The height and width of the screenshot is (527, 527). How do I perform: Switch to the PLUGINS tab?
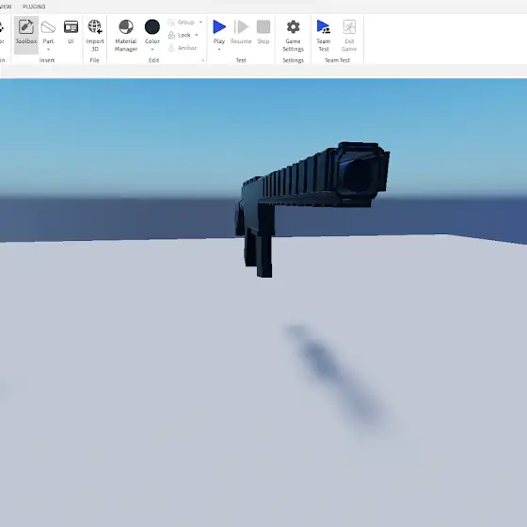[34, 7]
